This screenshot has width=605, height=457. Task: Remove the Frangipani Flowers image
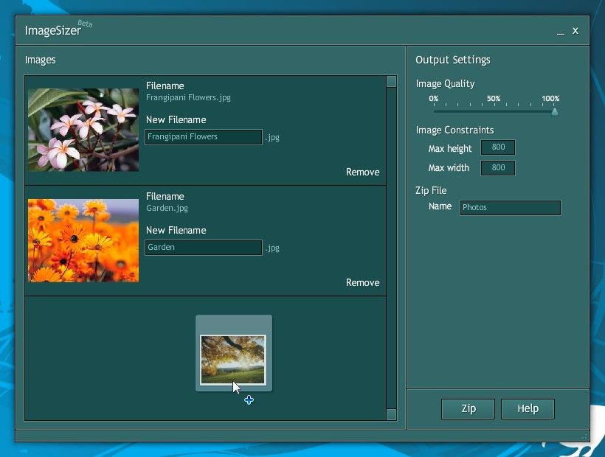[x=362, y=172]
